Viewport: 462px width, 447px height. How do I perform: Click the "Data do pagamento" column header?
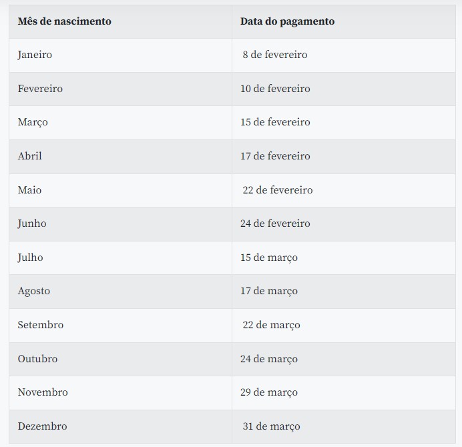[x=287, y=21]
